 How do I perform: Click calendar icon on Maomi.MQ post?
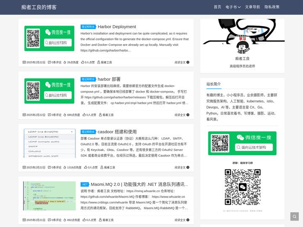point(24,220)
